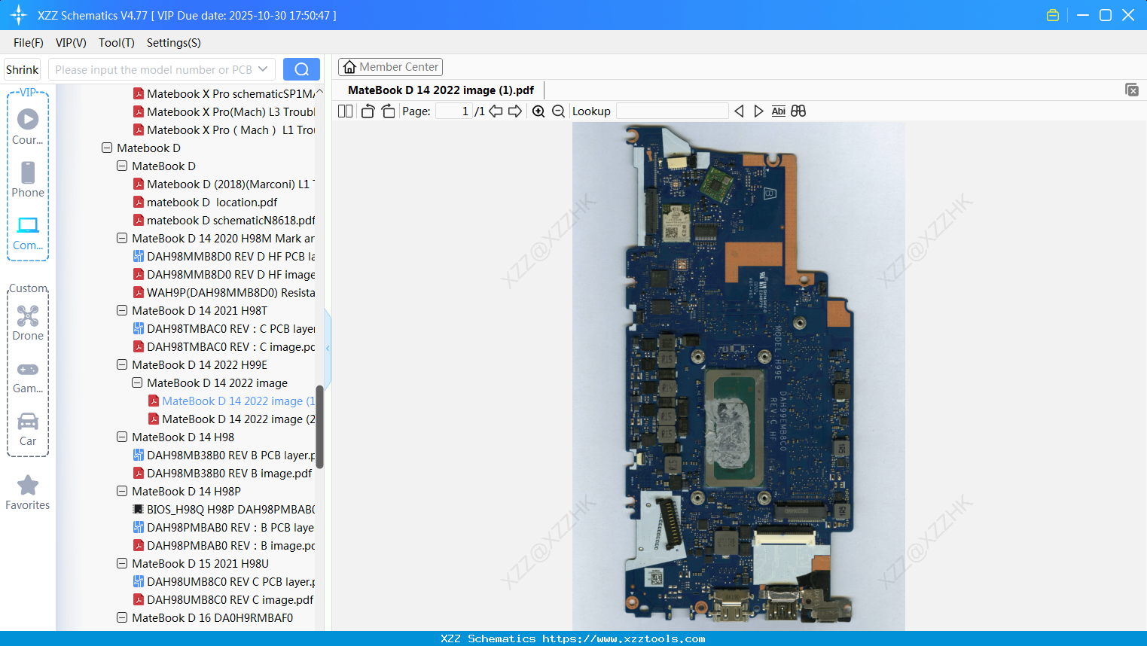
Task: Open the VIP(V) menu
Action: pyautogui.click(x=71, y=42)
